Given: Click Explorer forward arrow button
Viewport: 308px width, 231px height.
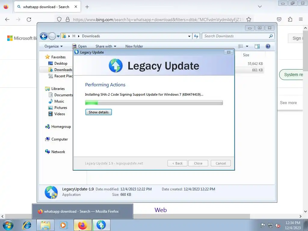Looking at the screenshot, I should [x=52, y=36].
